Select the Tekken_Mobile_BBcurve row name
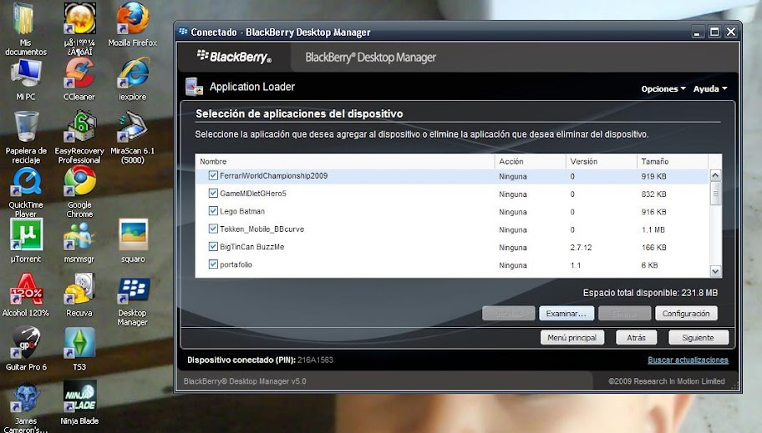This screenshot has height=433, width=762. click(262, 229)
